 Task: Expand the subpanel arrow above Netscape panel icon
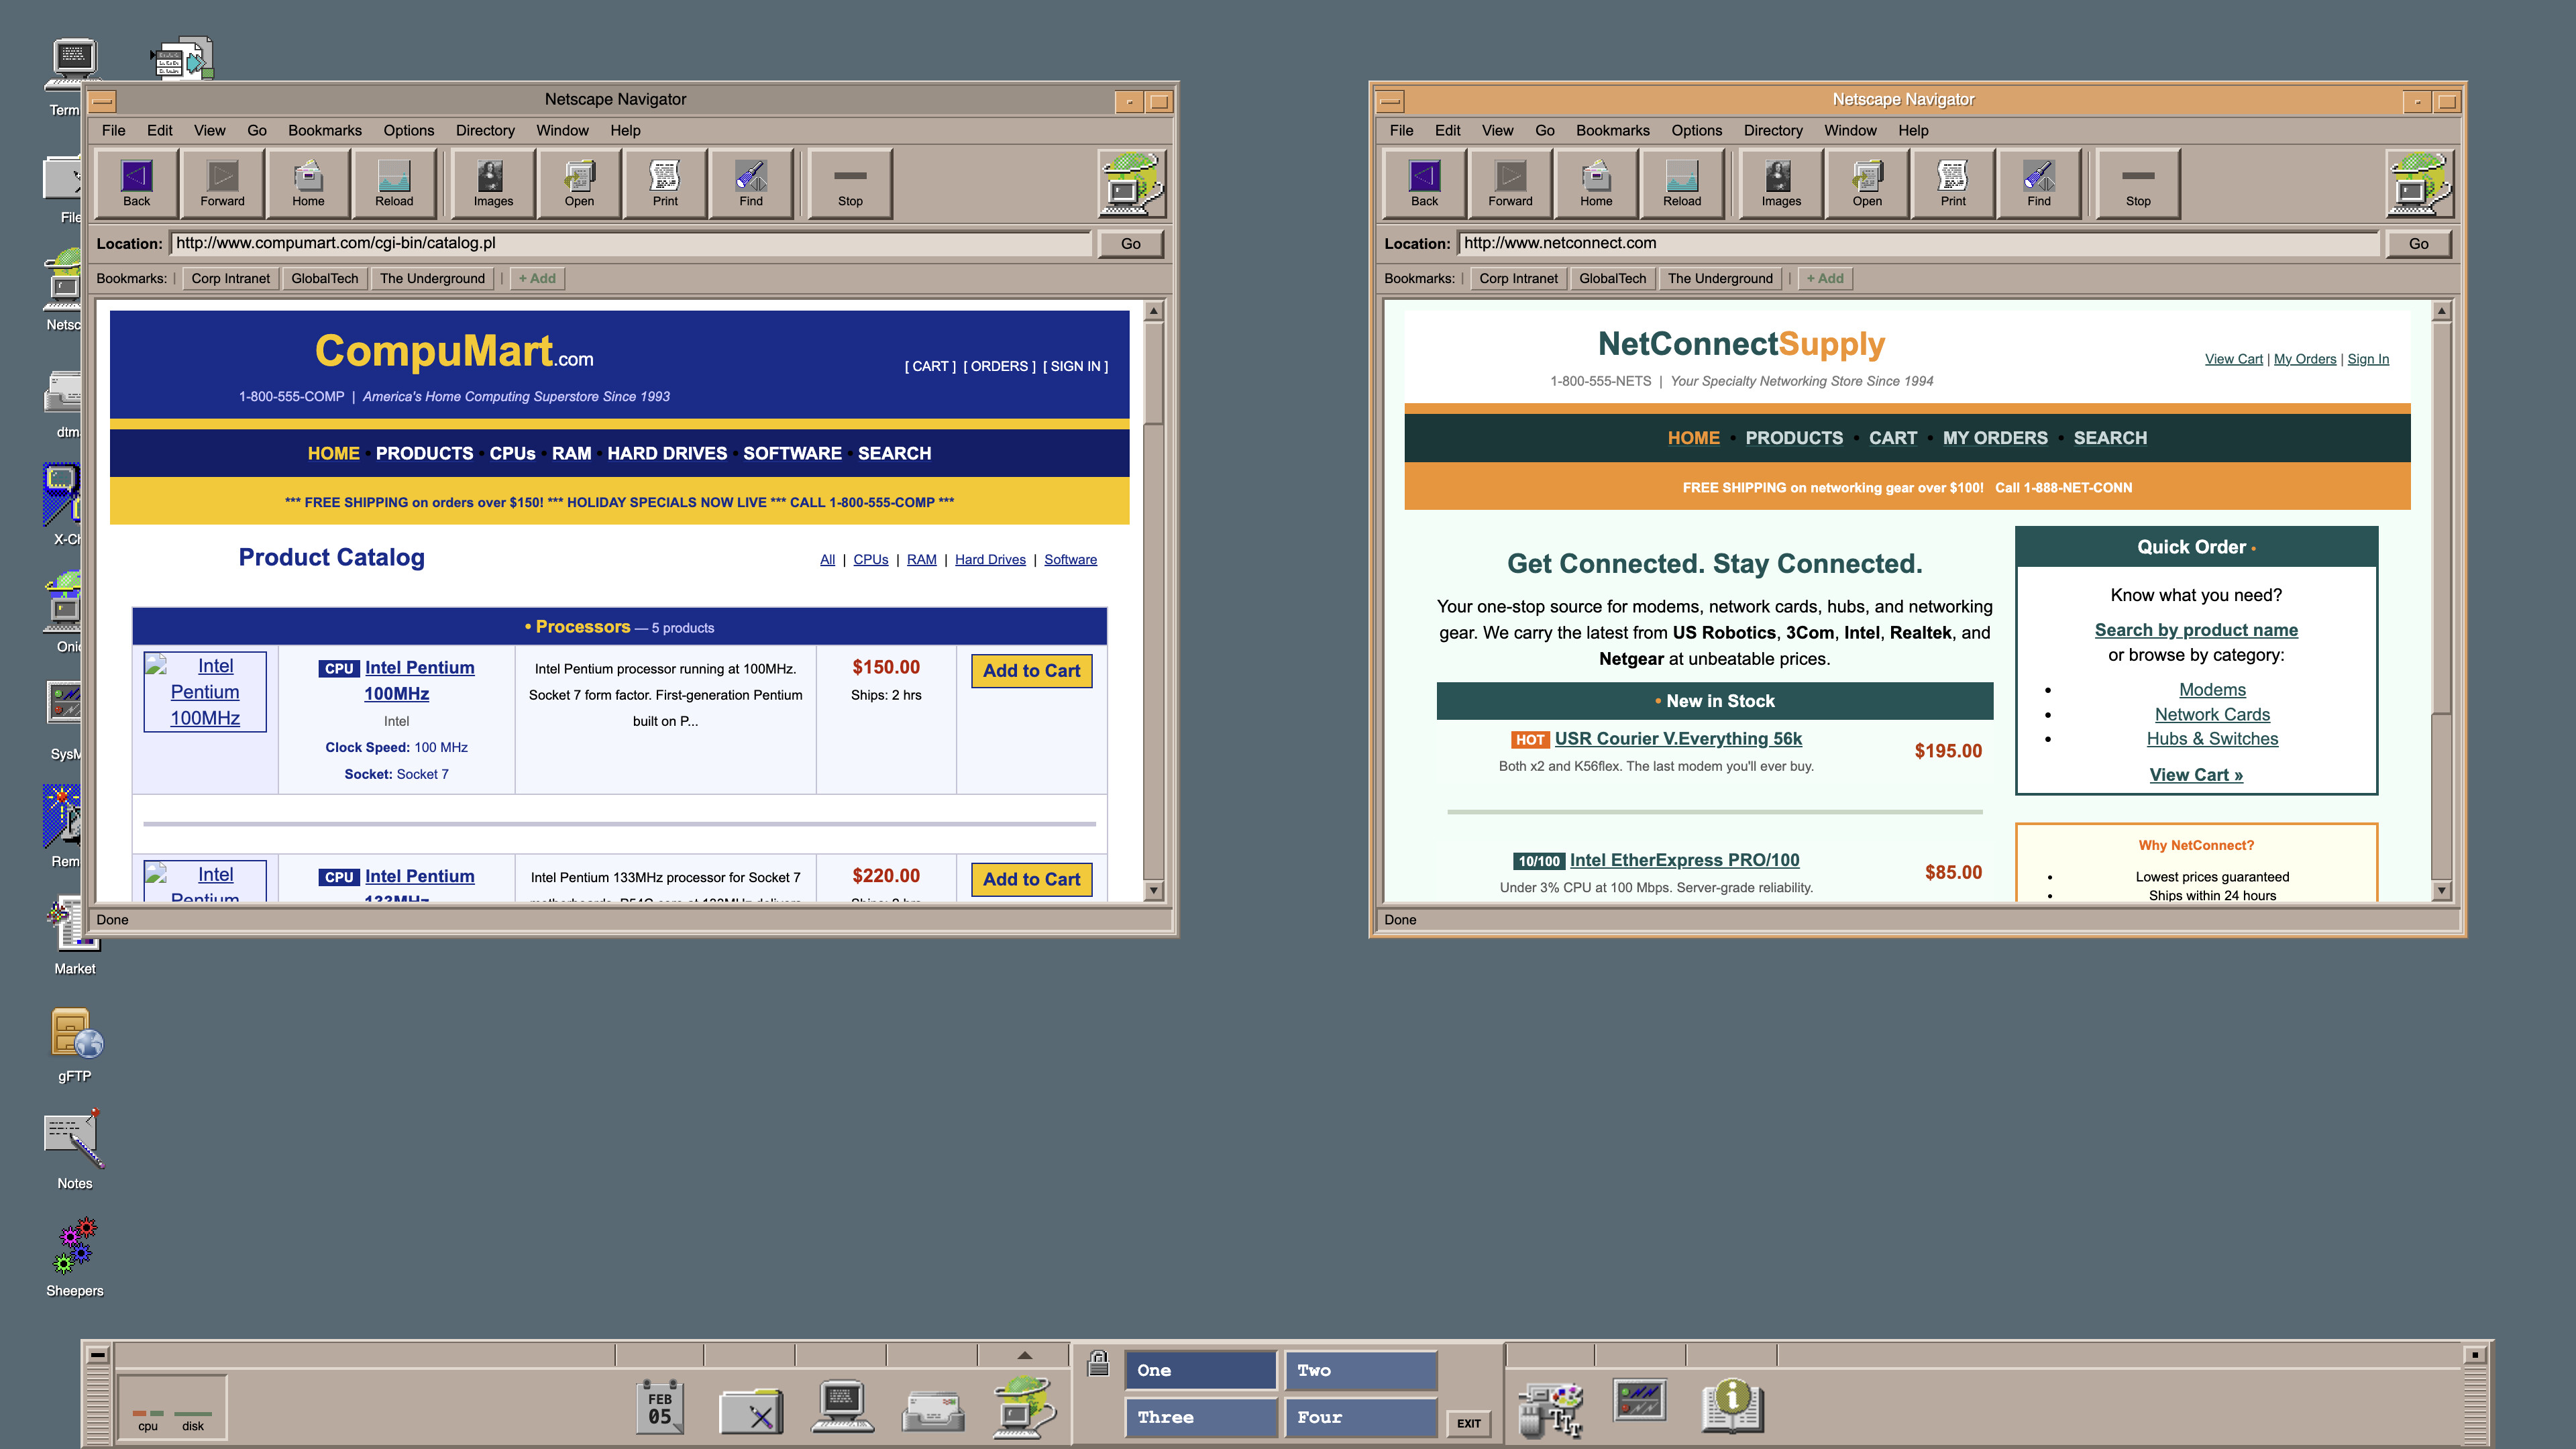[1024, 1355]
